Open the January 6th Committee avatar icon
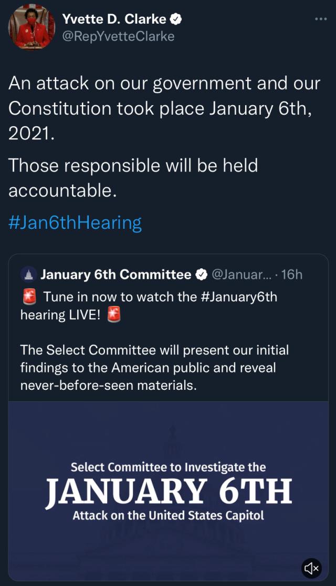The image size is (336, 586). point(28,275)
